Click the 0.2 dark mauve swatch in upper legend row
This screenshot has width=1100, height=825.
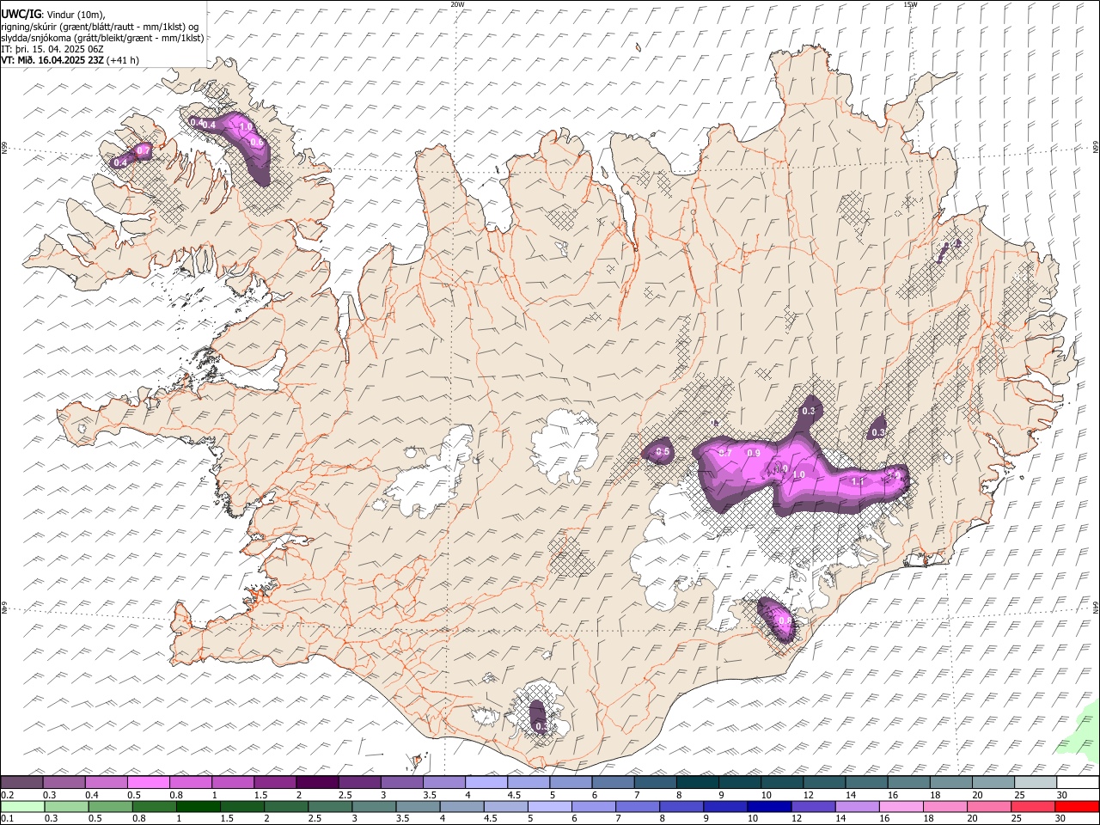[21, 783]
